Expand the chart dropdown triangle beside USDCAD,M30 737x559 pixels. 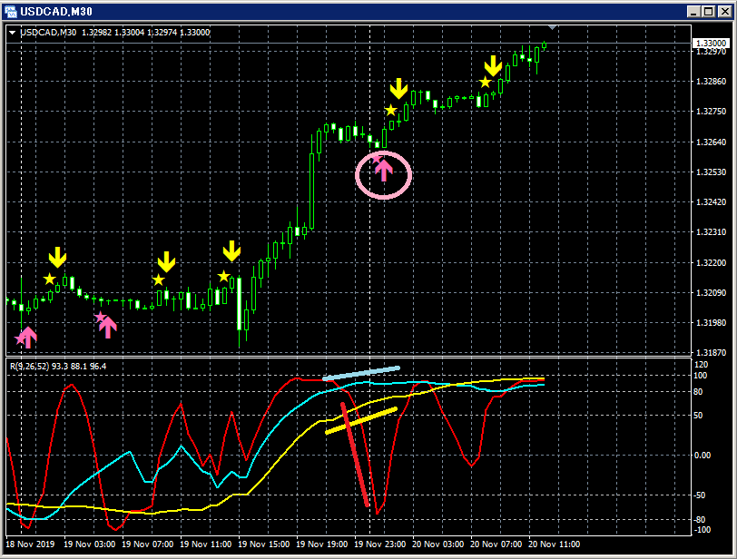point(12,33)
